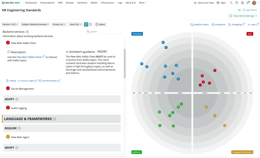Image resolution: width=260 pixels, height=158 pixels.
Task: Click the info icon beside REQUIRE heading
Action: click(19, 128)
